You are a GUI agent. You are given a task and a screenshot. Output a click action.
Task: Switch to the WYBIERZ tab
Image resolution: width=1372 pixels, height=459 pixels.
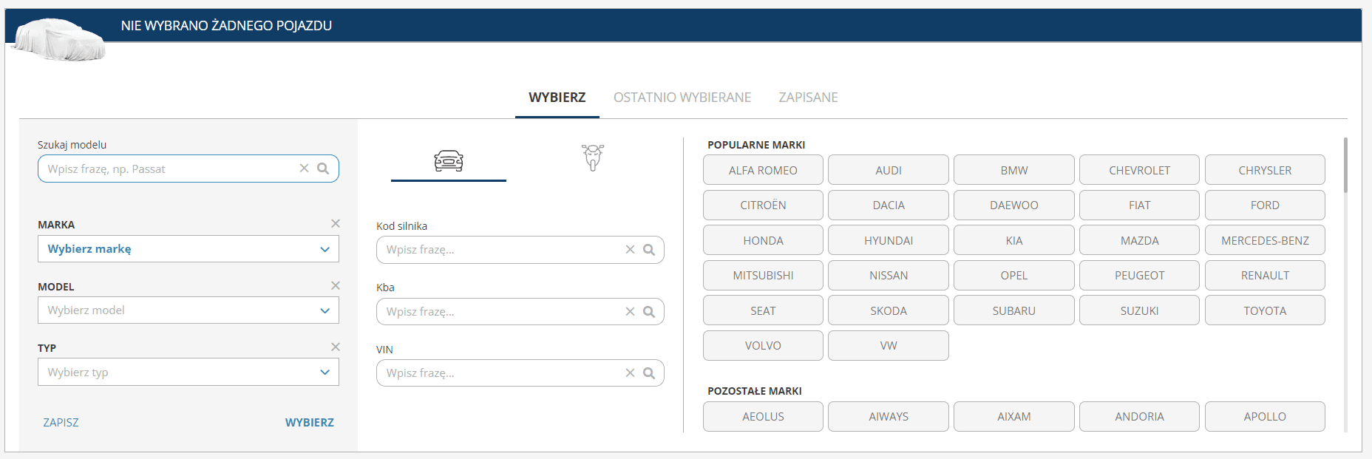(x=557, y=98)
